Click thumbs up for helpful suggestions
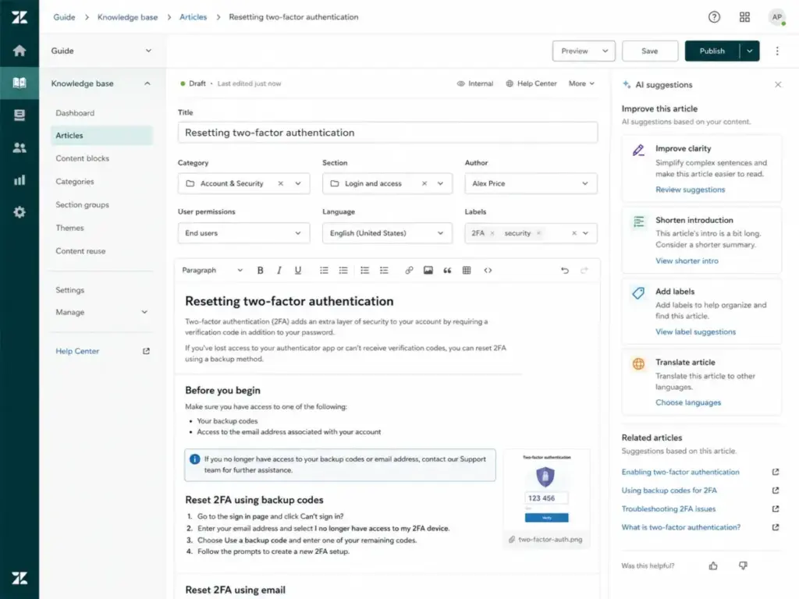This screenshot has height=599, width=799. pos(713,565)
